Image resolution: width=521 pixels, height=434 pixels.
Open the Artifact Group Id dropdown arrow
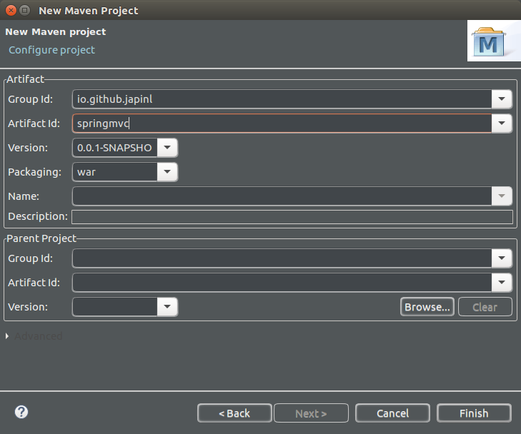[x=502, y=99]
